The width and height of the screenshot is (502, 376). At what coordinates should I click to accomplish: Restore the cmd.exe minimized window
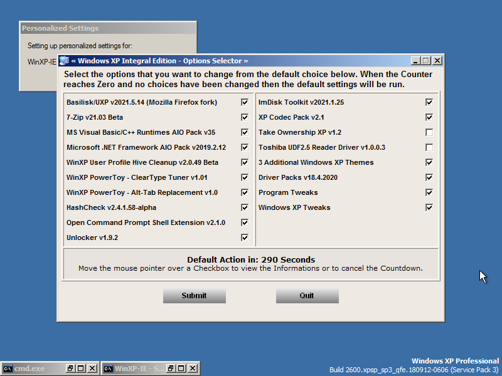[70, 368]
